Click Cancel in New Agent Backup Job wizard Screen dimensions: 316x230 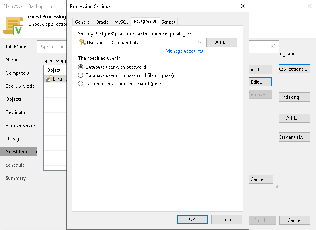tap(295, 220)
